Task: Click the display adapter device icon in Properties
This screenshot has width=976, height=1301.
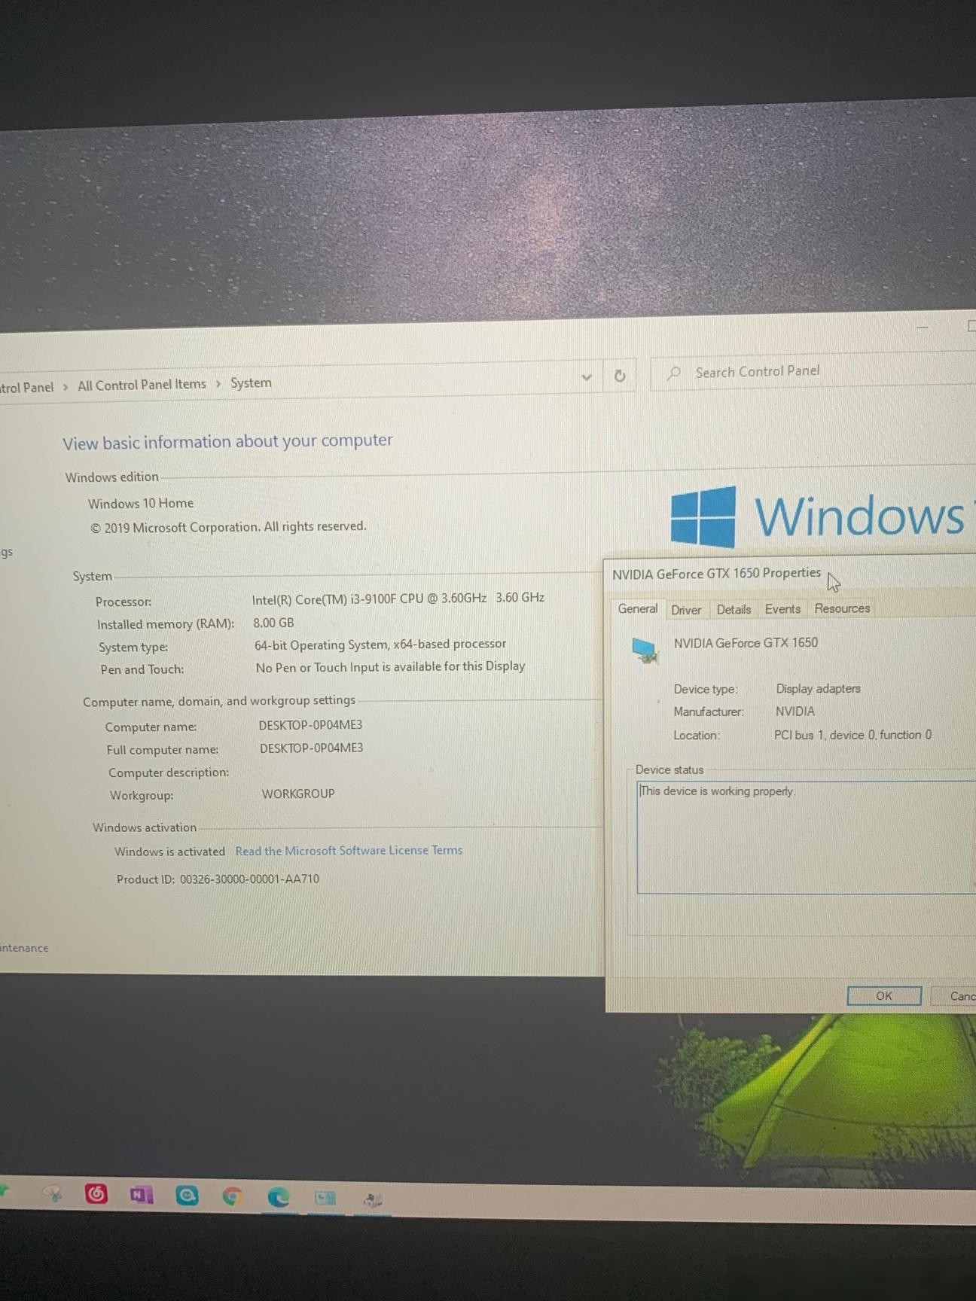Action: (645, 650)
